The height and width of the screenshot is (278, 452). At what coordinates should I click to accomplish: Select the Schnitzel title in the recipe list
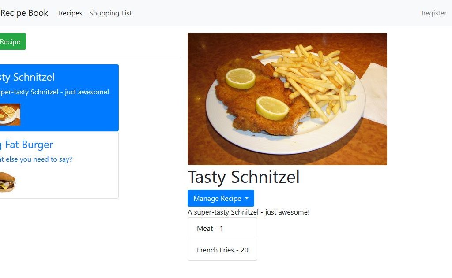coord(27,77)
